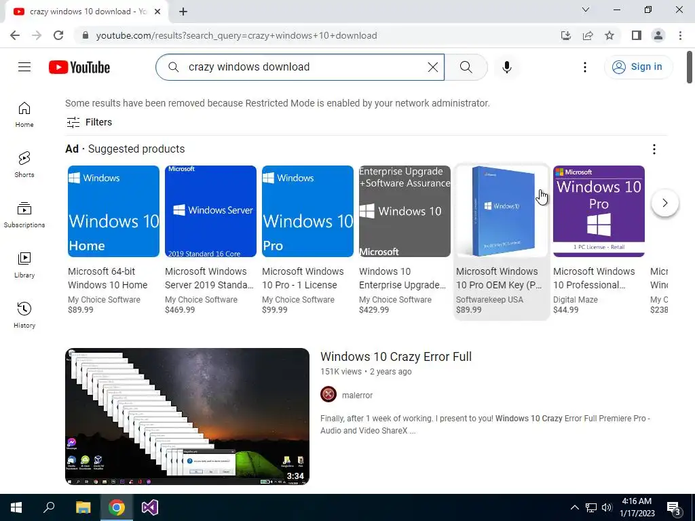
Task: Open the blue Windows 10 Pro product image
Action: point(307,212)
